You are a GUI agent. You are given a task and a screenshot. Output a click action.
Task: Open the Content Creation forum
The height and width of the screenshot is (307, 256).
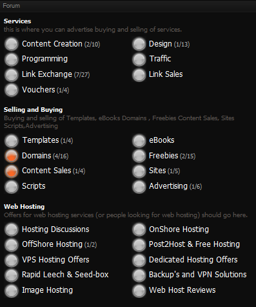click(x=52, y=44)
